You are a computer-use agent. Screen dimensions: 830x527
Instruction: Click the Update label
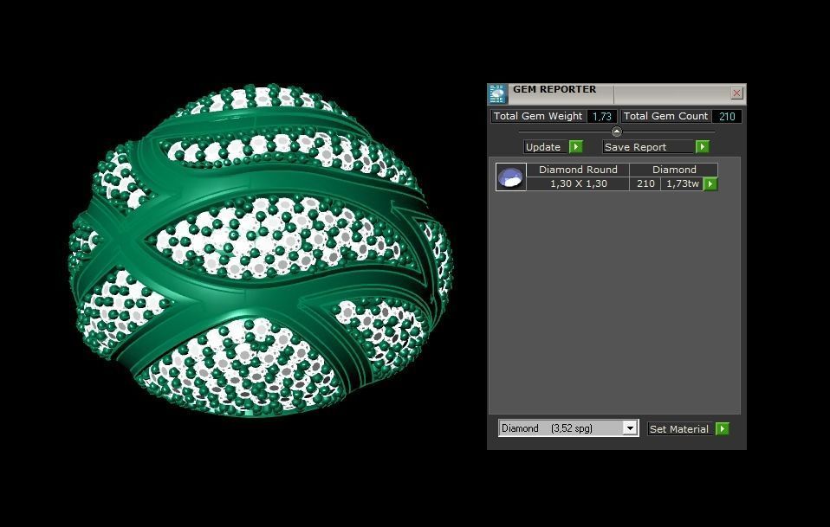tap(545, 147)
